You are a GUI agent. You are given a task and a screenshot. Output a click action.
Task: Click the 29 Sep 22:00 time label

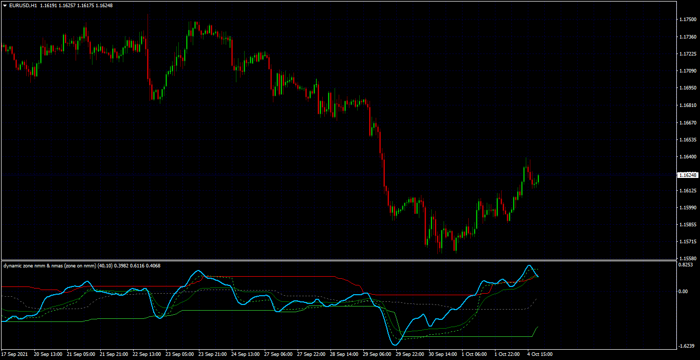[410, 354]
